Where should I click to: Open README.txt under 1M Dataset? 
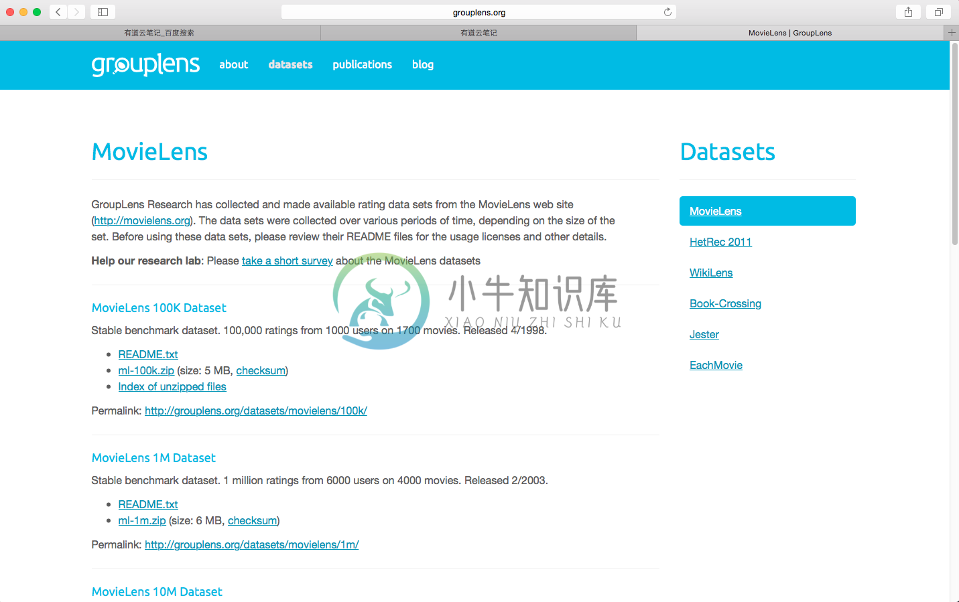148,504
